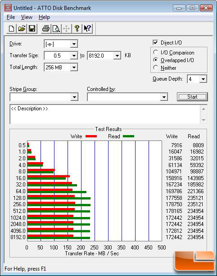Open Transfer Size end dropdown 8192.0

point(117,56)
